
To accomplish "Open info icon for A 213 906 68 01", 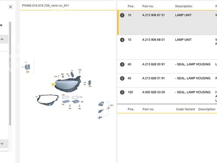I will [x=122, y=40].
